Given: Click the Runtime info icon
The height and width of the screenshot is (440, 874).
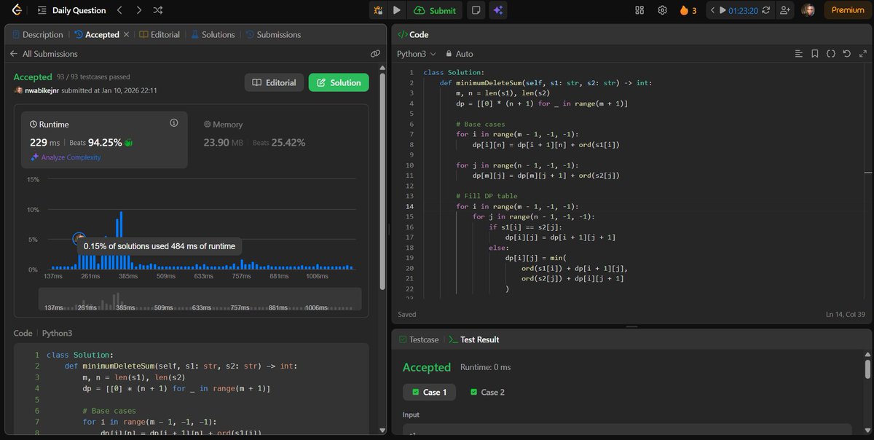Looking at the screenshot, I should point(173,123).
